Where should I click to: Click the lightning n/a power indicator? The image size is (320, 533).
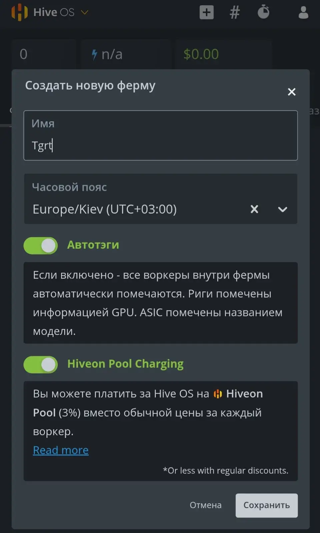click(107, 54)
